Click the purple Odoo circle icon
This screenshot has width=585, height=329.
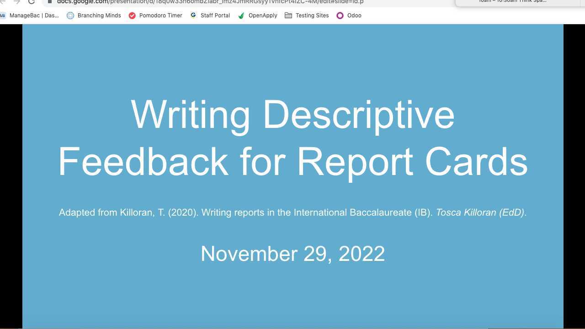tap(340, 15)
